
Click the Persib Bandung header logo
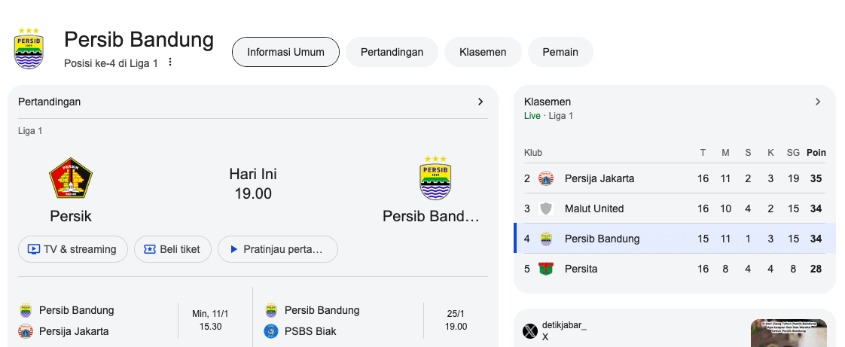click(x=29, y=49)
